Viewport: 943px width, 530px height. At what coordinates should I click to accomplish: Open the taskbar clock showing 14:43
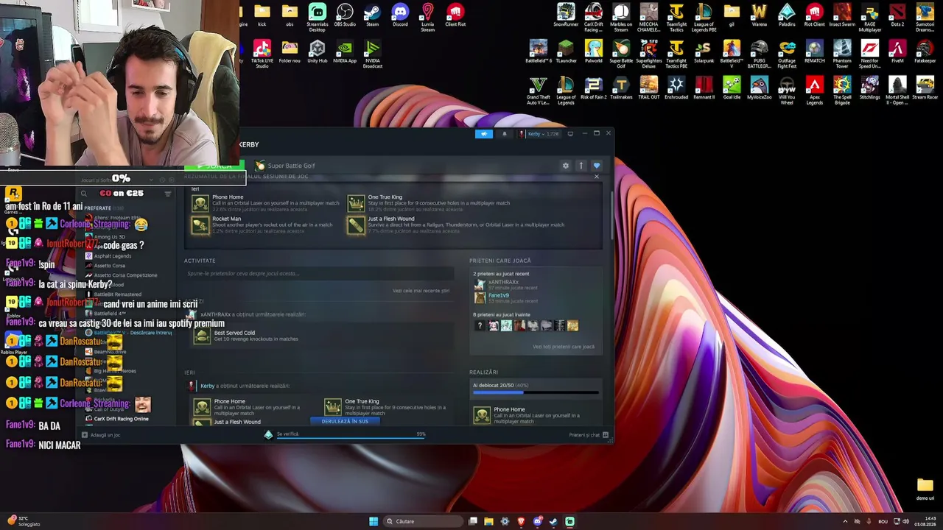(924, 521)
